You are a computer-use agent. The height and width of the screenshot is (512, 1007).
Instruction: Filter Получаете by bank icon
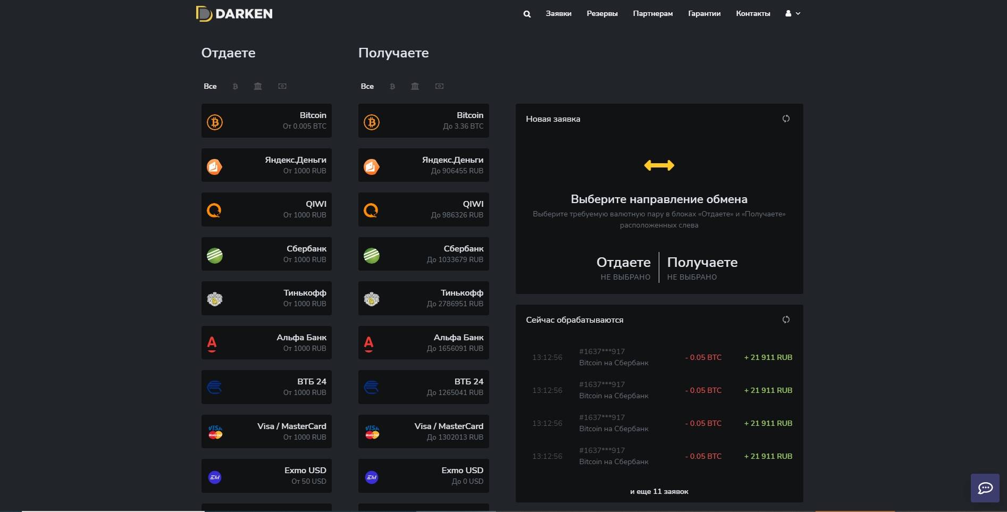pyautogui.click(x=415, y=86)
